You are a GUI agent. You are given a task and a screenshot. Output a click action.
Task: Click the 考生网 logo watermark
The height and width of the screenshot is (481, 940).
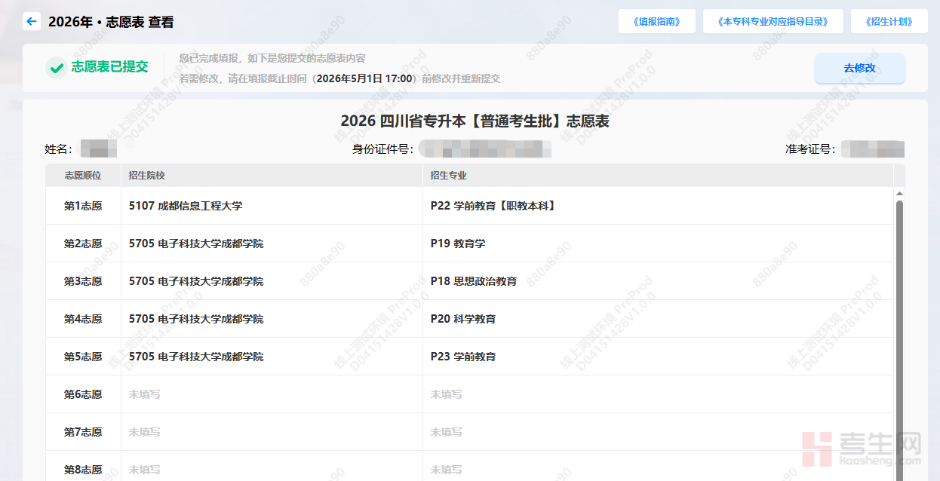862,449
